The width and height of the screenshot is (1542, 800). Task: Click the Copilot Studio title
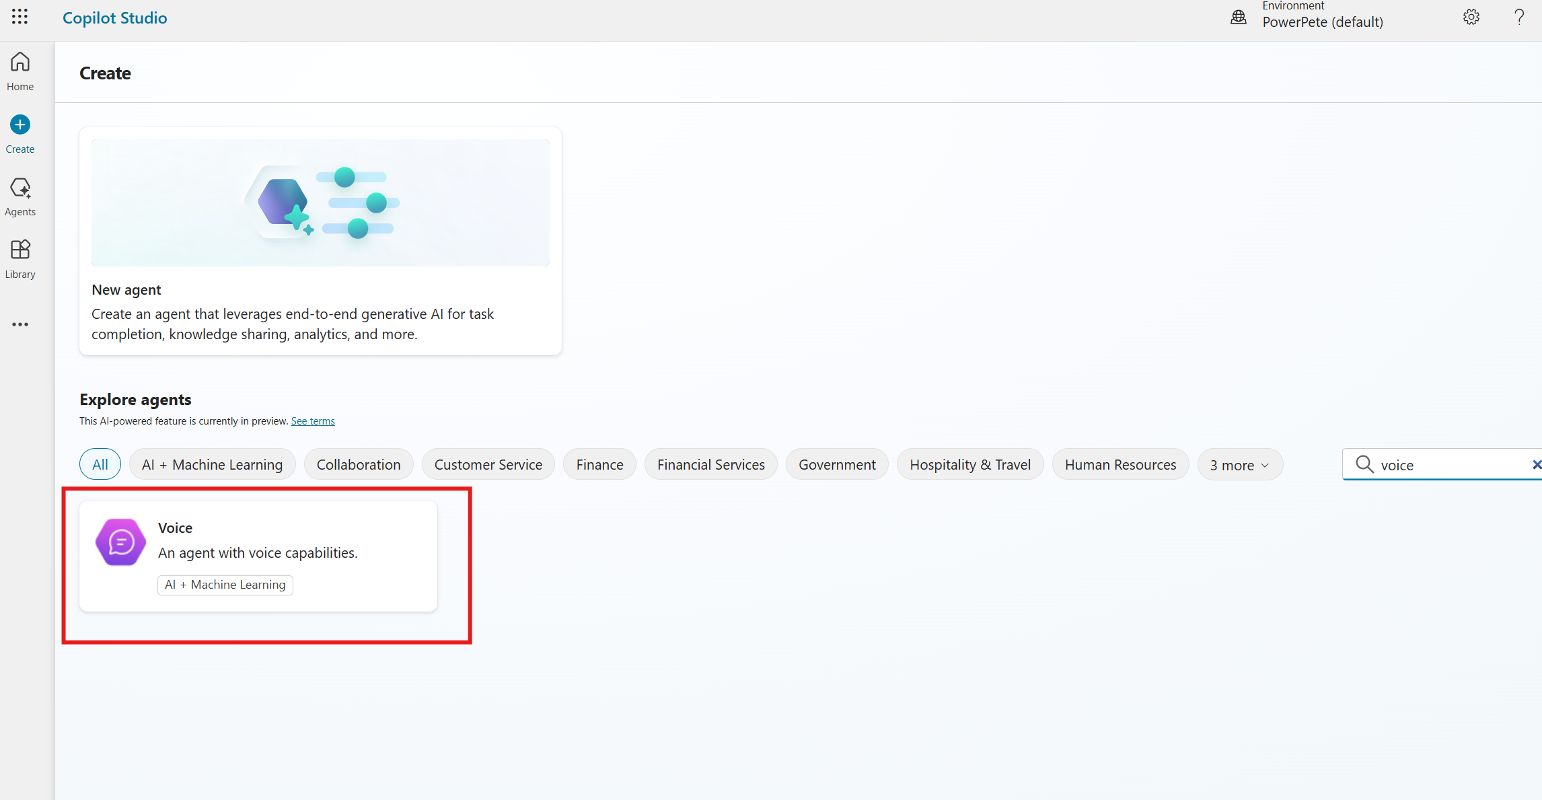click(115, 17)
